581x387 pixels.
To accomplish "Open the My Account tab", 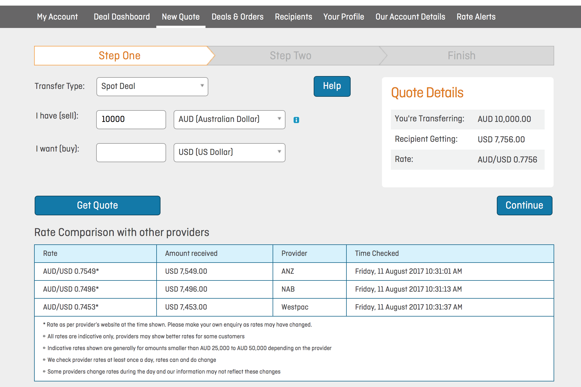I will click(57, 17).
